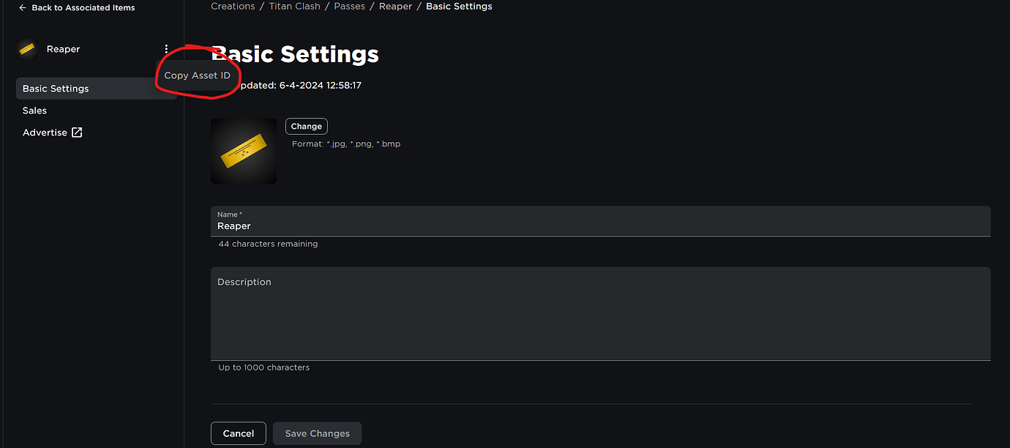Click the external link icon next to Advertise
The image size is (1010, 448).
[x=77, y=132]
